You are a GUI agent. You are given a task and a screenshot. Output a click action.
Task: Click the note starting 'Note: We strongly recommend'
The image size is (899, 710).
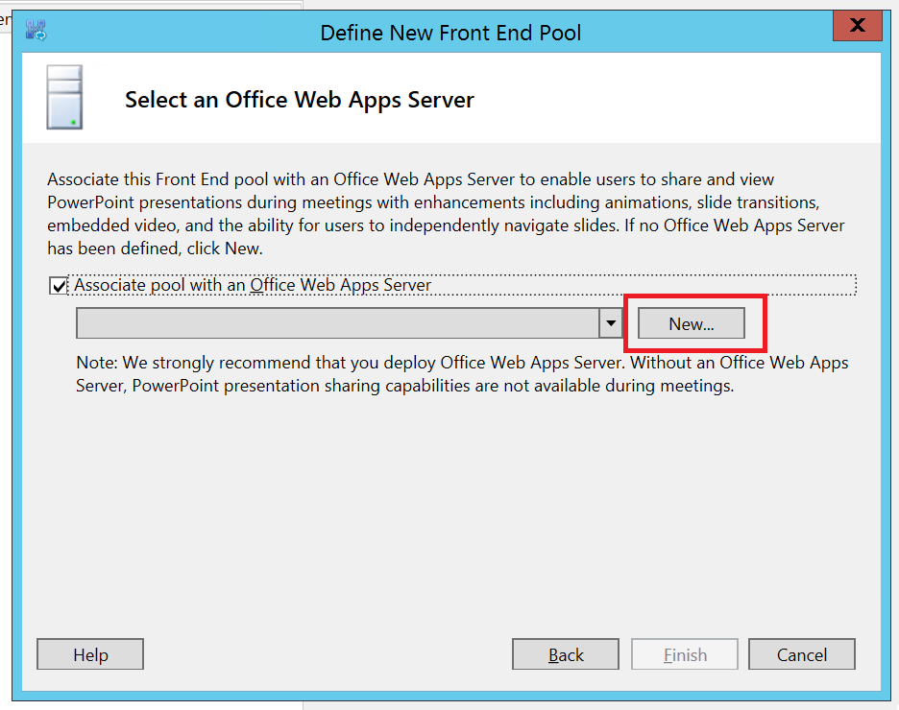click(x=462, y=374)
